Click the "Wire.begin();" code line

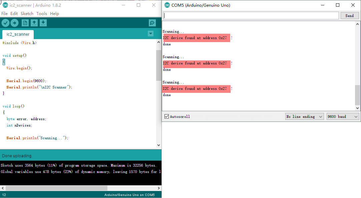pos(19,68)
